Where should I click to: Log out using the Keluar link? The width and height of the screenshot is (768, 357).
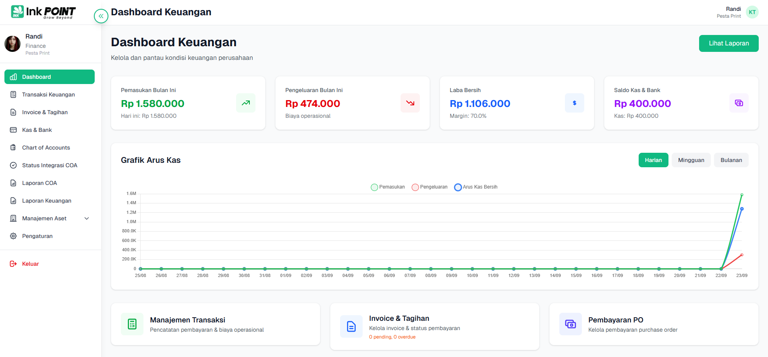[30, 264]
